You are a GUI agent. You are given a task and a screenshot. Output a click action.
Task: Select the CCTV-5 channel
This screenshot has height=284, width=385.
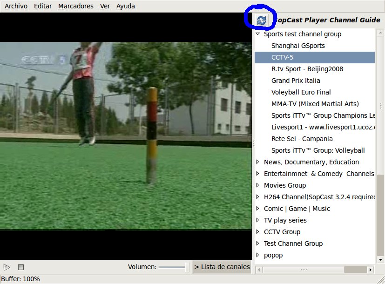click(x=315, y=57)
